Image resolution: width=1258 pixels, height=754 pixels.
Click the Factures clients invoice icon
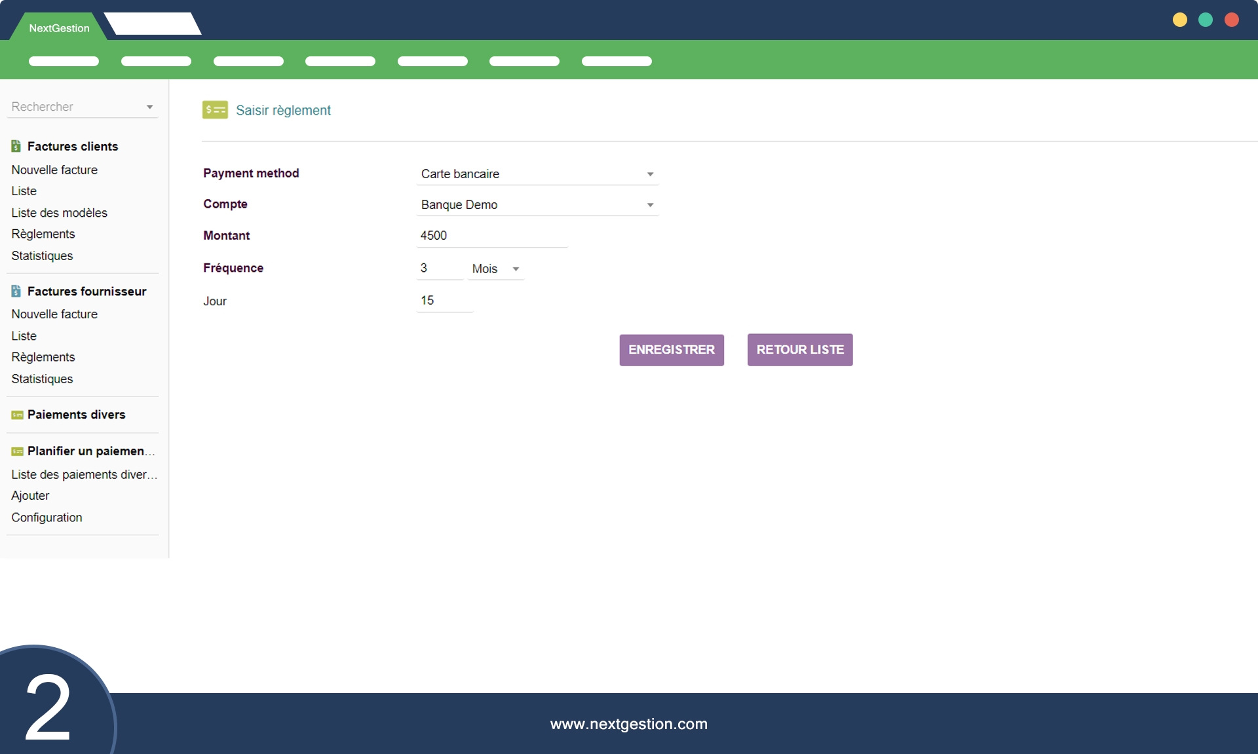click(16, 146)
